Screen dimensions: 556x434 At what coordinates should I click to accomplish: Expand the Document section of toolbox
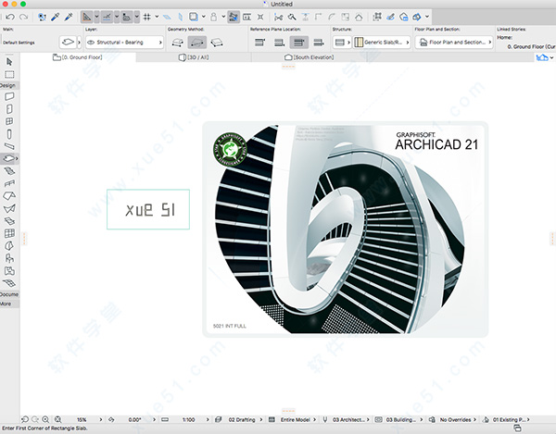click(x=9, y=294)
